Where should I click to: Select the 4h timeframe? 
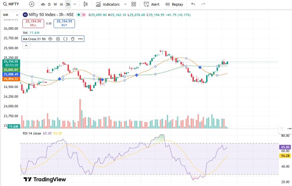[43, 4]
